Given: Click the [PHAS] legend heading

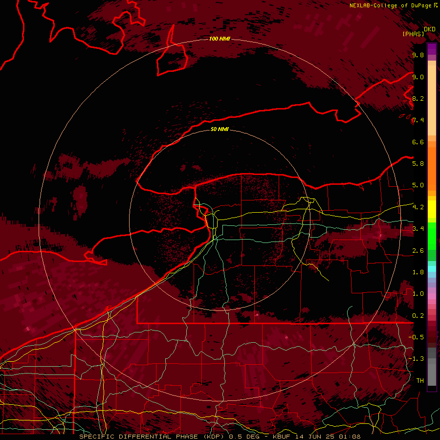Looking at the screenshot, I should coord(413,34).
